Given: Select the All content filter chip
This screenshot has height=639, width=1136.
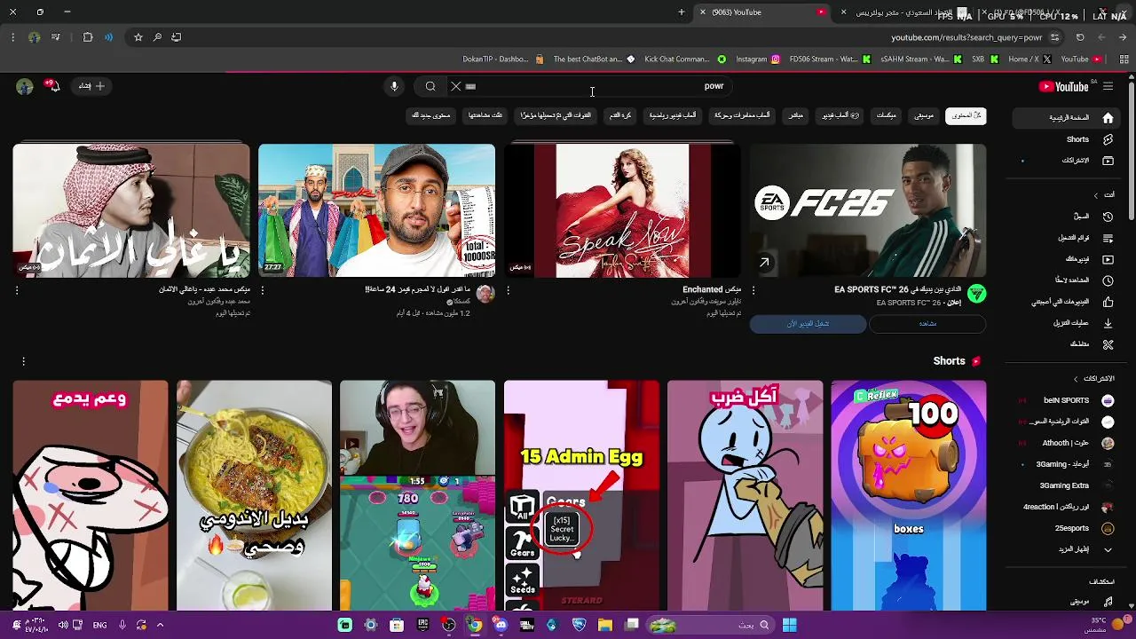Looking at the screenshot, I should 966,115.
